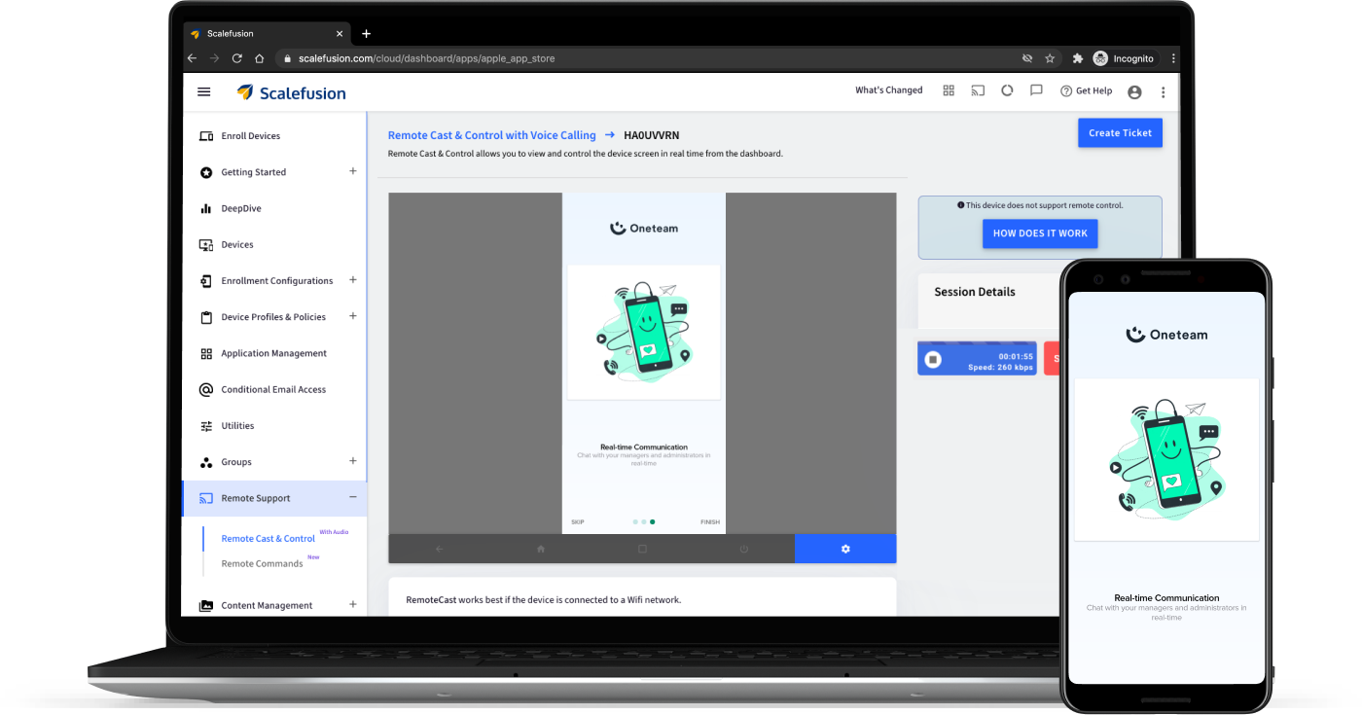Click the Incognito profile indicator

pos(1124,58)
